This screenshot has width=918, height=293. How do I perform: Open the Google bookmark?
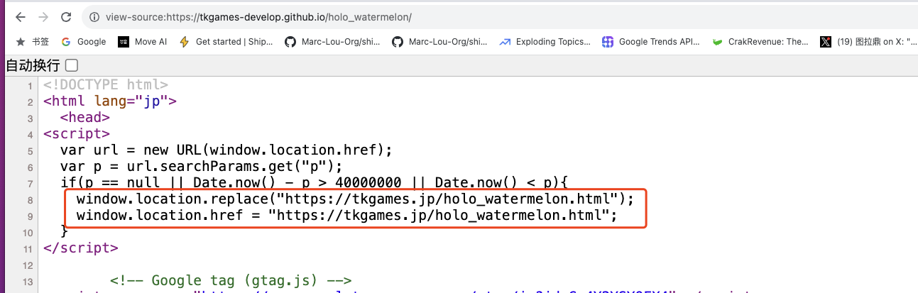pos(84,42)
